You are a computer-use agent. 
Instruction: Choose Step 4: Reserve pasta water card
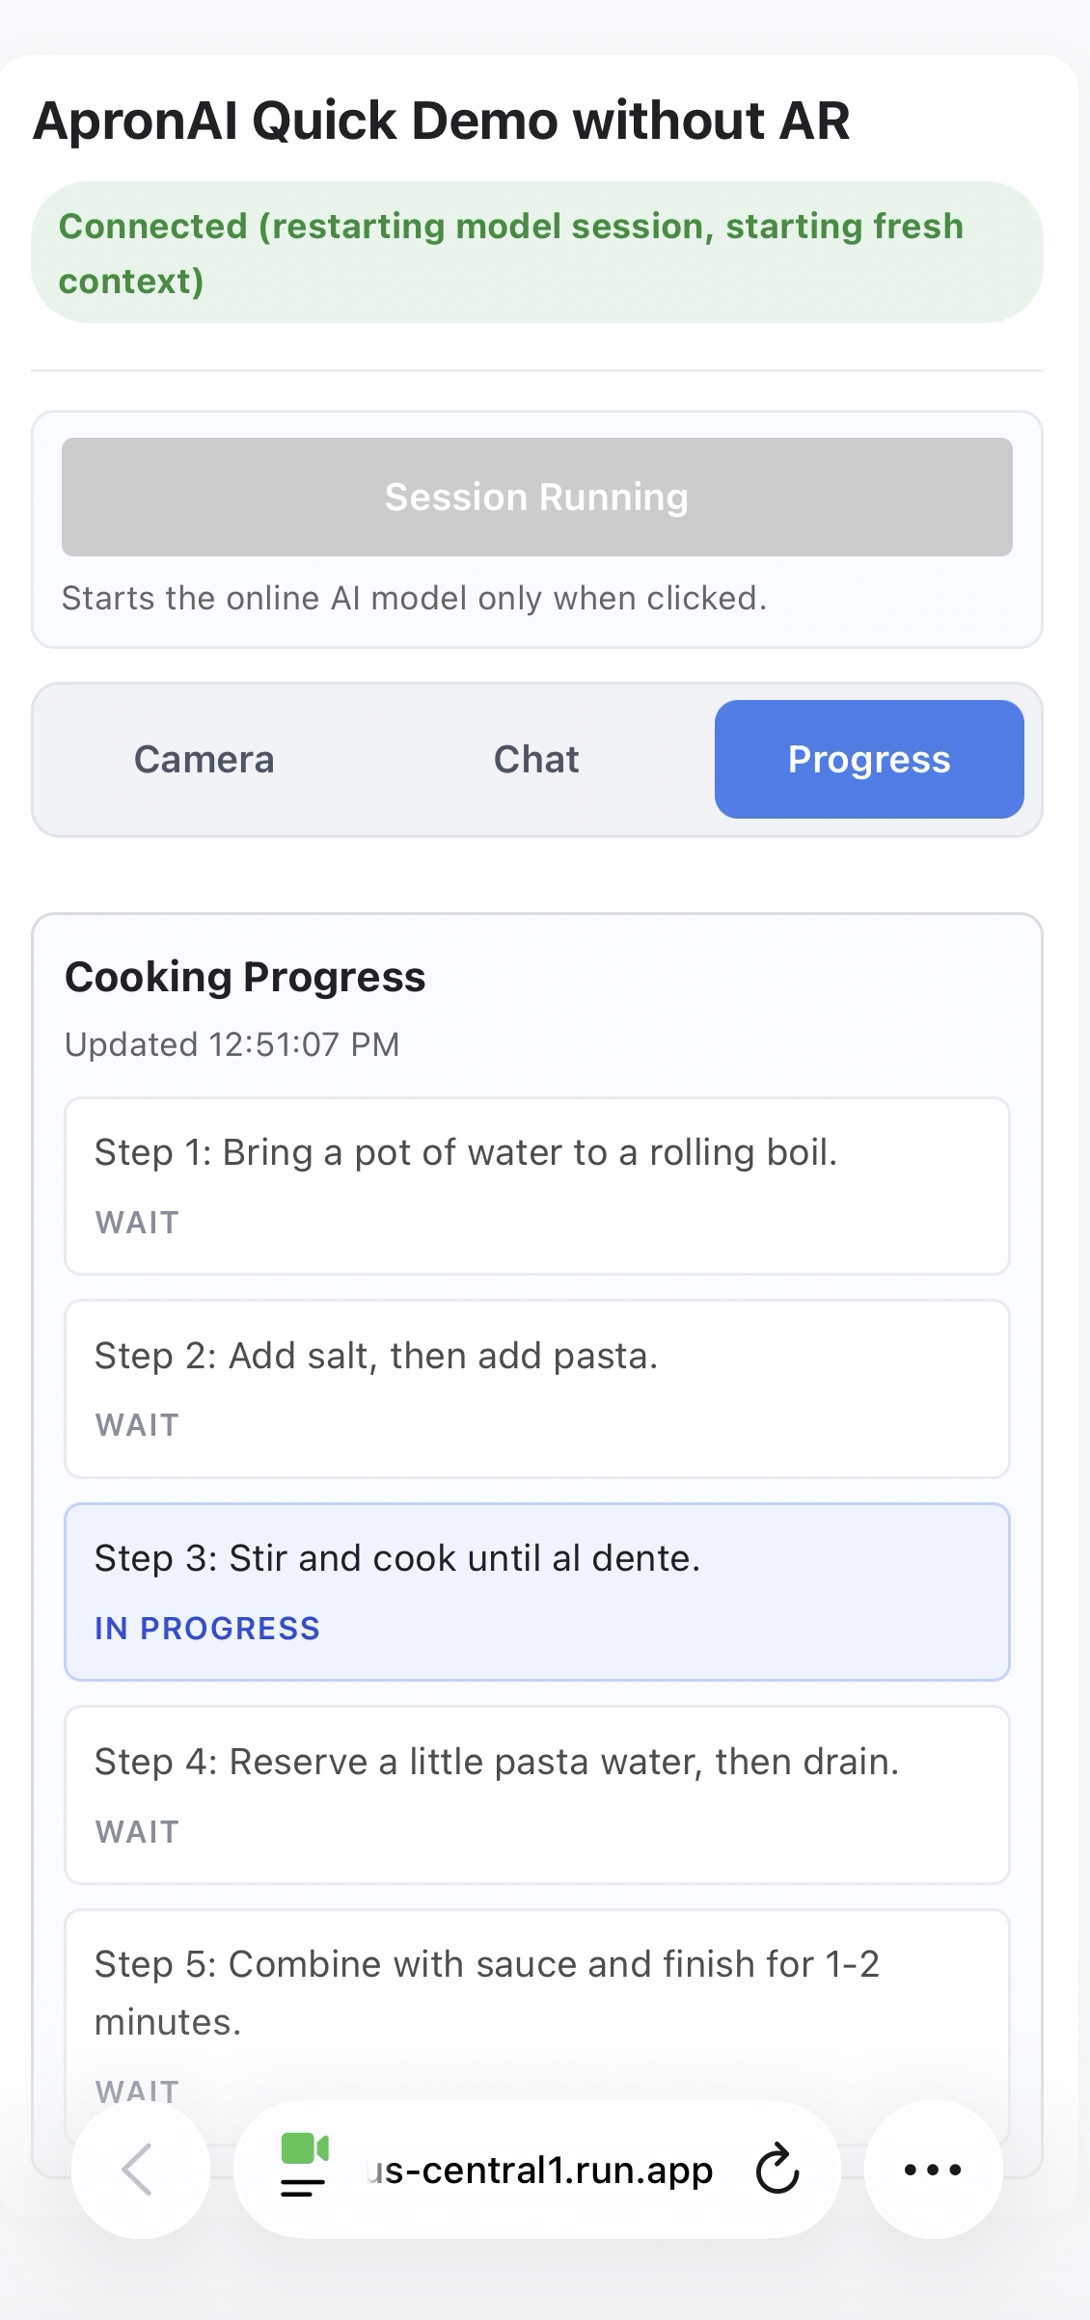click(x=536, y=1794)
